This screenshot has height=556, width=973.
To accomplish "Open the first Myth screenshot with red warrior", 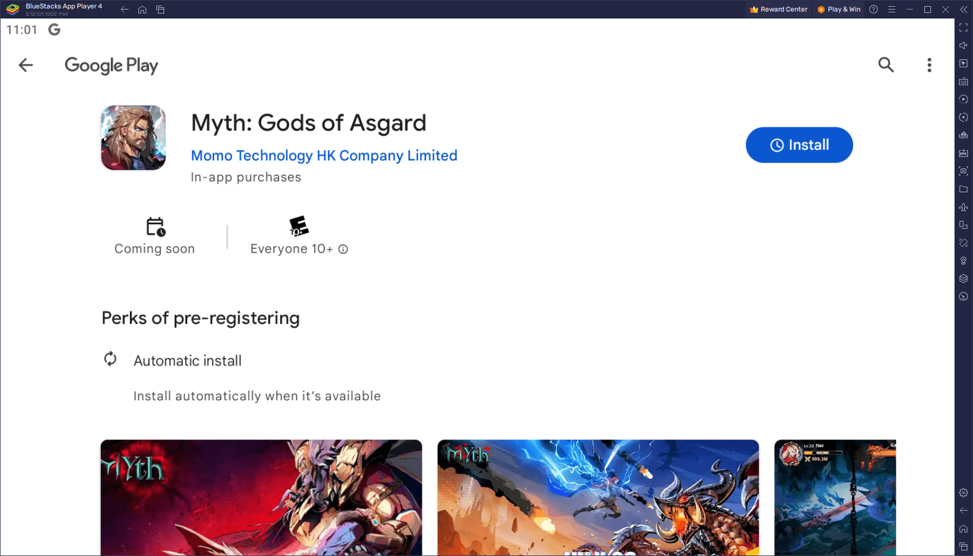I will (x=261, y=498).
